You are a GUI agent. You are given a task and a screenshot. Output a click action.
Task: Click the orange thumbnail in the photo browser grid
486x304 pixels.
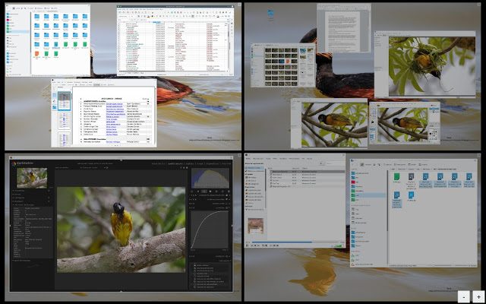(x=287, y=61)
